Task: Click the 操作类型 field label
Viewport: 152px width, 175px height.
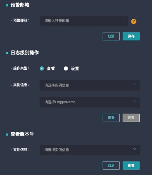Action: [x=21, y=68]
